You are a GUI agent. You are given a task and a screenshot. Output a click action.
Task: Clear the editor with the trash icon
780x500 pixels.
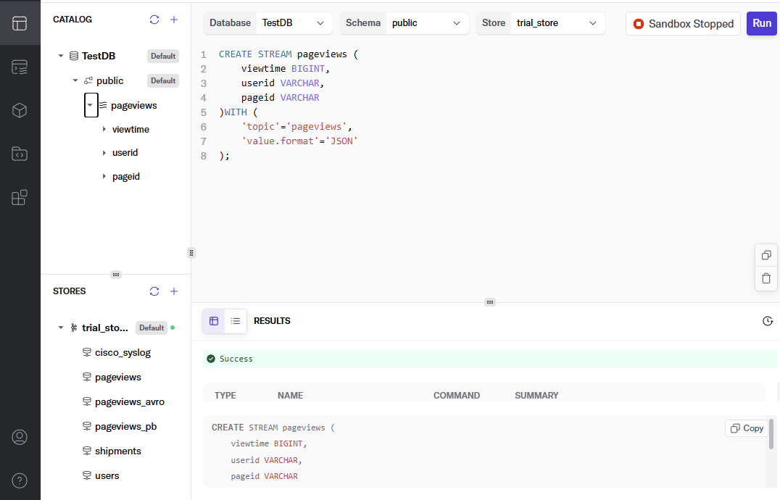tap(766, 278)
